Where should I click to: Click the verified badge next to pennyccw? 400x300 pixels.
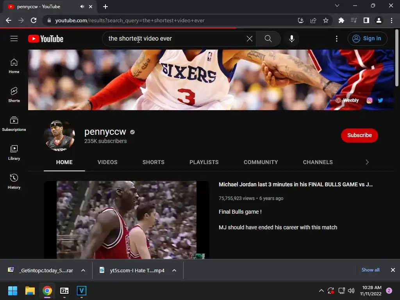[x=132, y=132]
